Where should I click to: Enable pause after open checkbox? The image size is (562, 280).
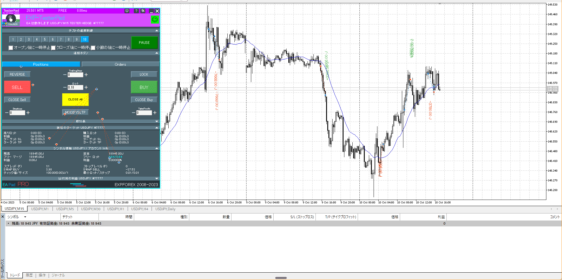click(11, 48)
